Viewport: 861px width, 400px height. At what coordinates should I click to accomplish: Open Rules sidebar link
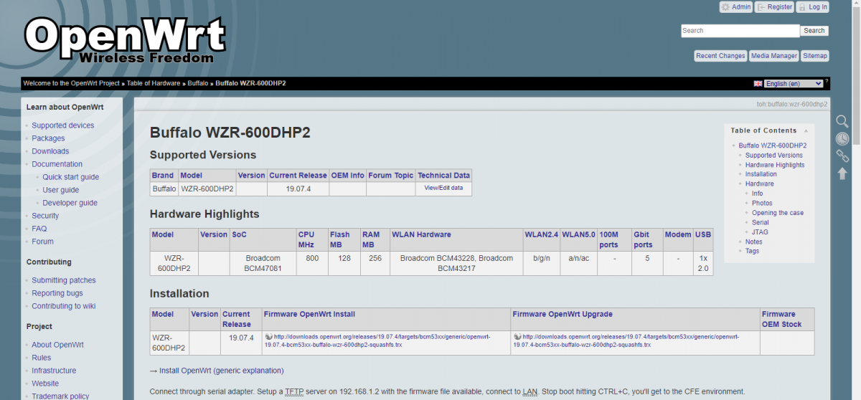(42, 358)
